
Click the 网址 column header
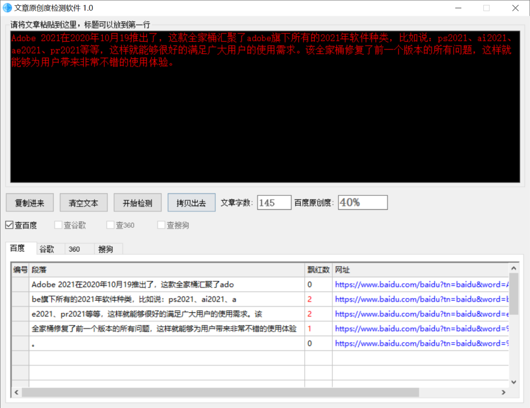421,270
